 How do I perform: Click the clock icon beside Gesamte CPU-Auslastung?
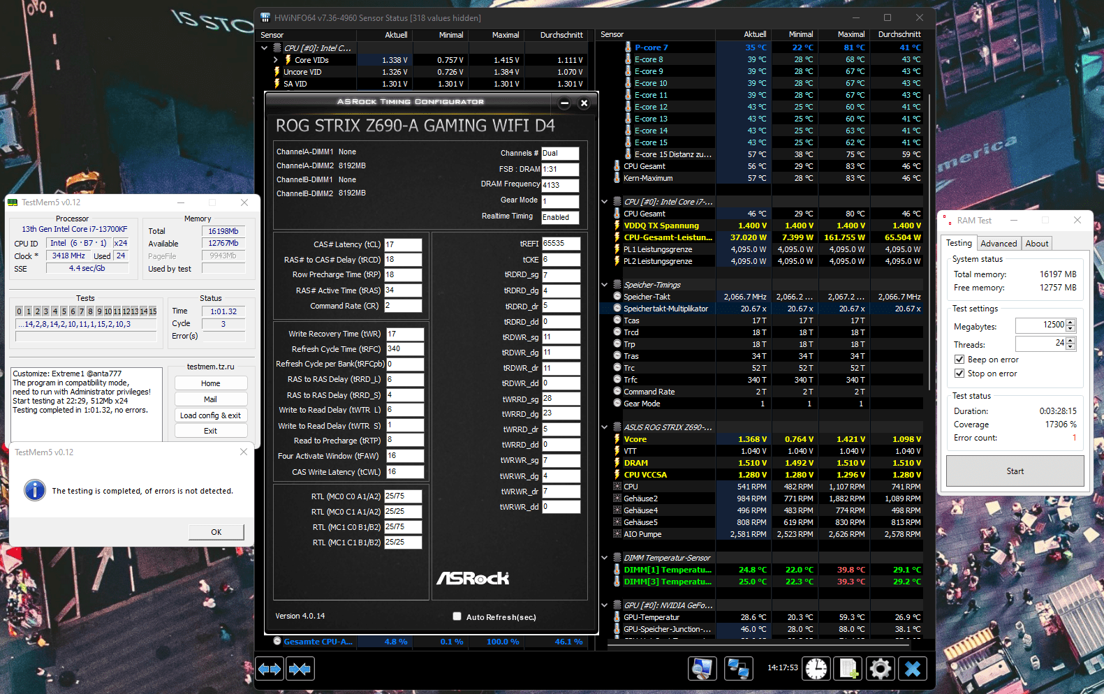[x=277, y=641]
